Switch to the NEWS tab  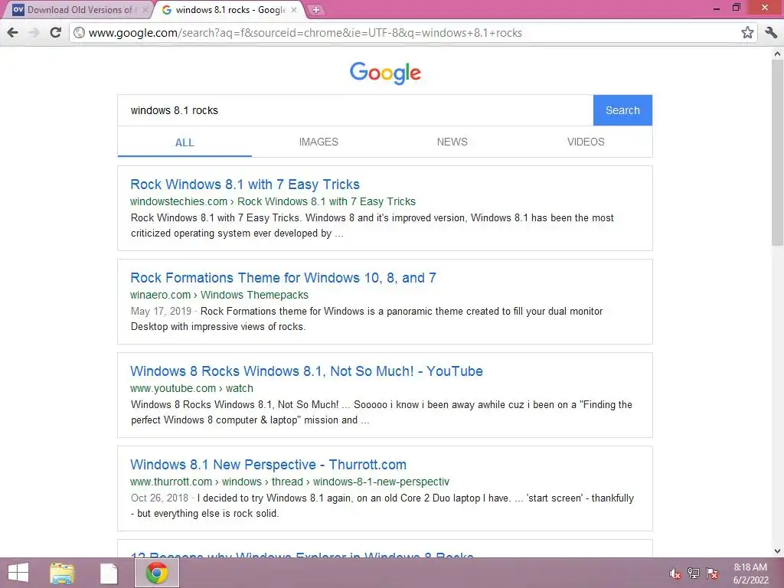coord(452,142)
